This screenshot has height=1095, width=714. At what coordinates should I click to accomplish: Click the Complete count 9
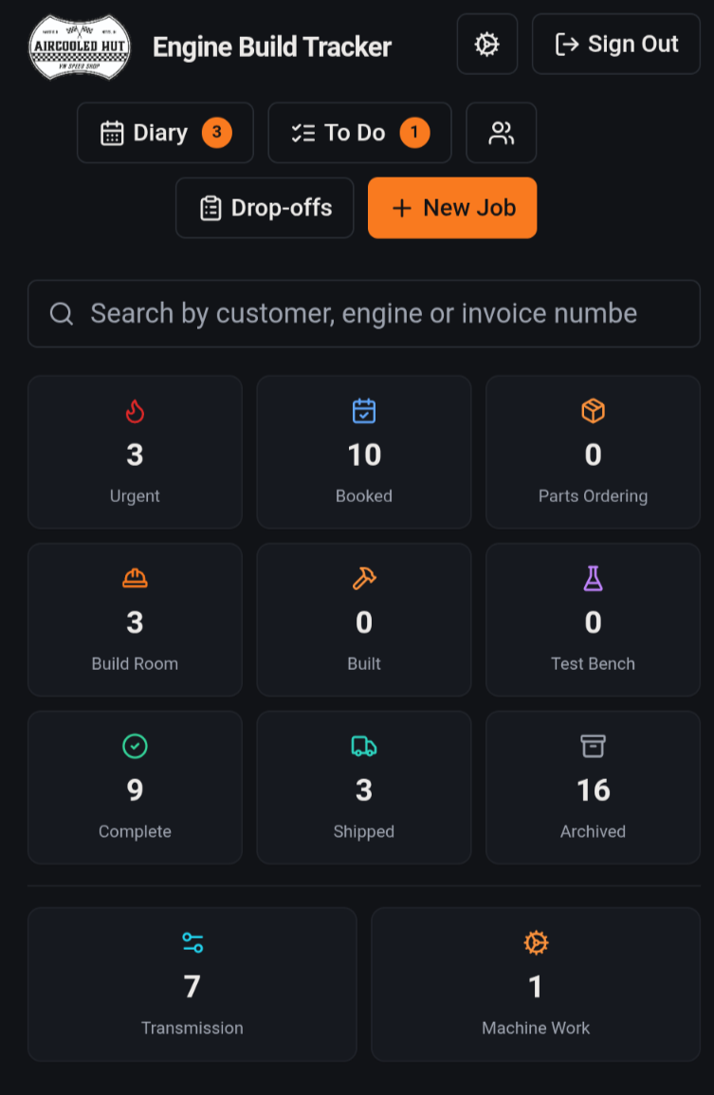coord(135,790)
